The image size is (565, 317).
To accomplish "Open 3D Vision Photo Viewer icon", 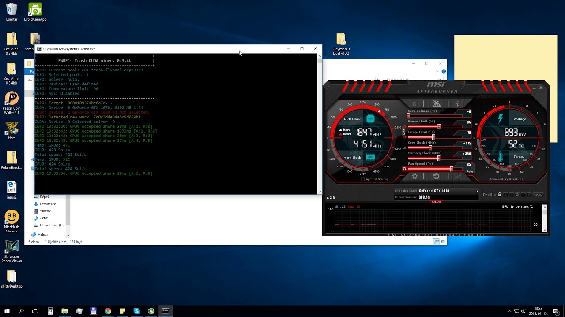I will (x=12, y=251).
